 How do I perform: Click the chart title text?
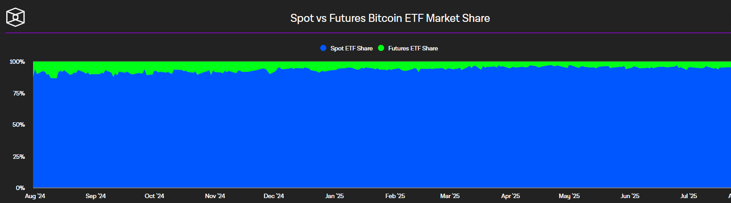point(390,18)
